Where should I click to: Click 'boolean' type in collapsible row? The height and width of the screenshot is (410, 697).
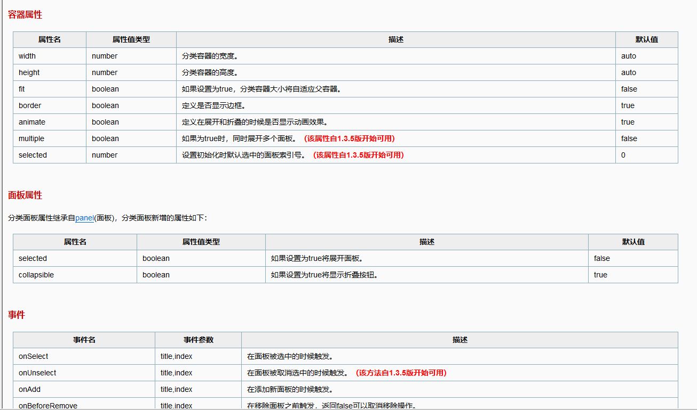pyautogui.click(x=156, y=275)
